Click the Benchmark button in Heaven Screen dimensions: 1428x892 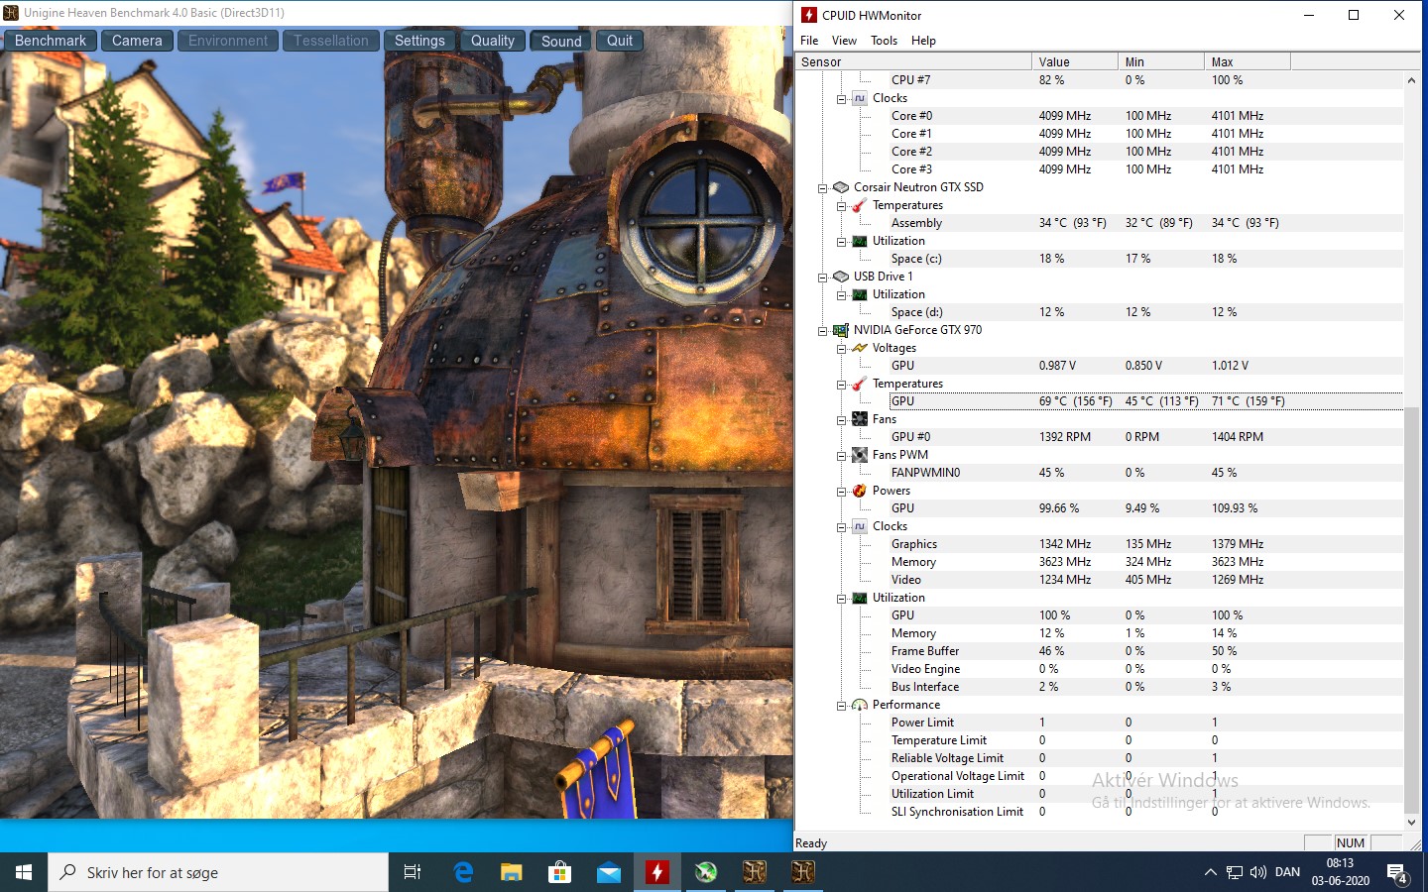tap(51, 41)
